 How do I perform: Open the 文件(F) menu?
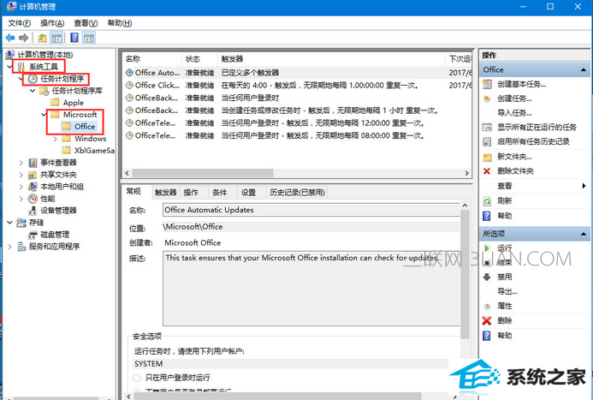tap(20, 23)
